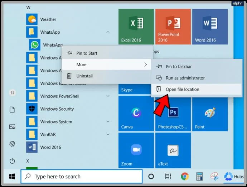This screenshot has width=247, height=187.
Task: Open Snipping Tool from the taskbar
Action: [x=214, y=177]
